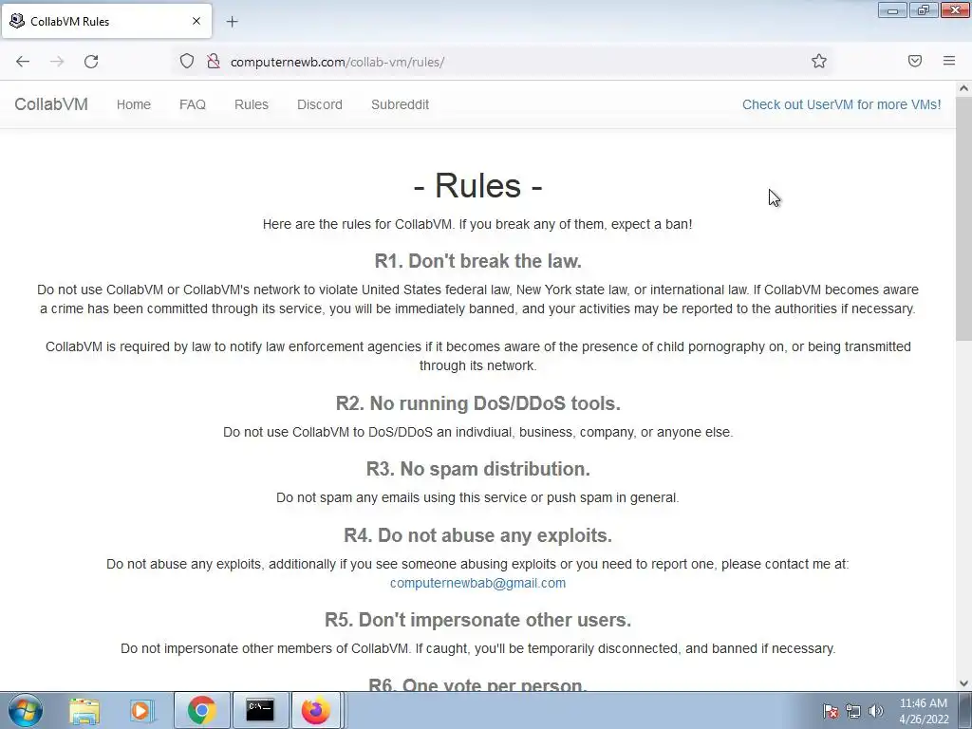Open Windows Media Player from the taskbar
972x729 pixels.
(141, 710)
